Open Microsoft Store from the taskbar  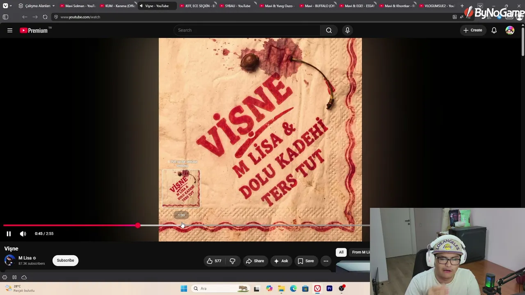[x=305, y=288]
